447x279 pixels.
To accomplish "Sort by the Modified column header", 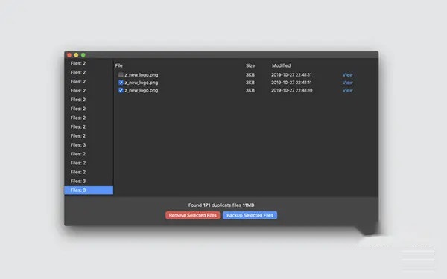I will pos(281,65).
